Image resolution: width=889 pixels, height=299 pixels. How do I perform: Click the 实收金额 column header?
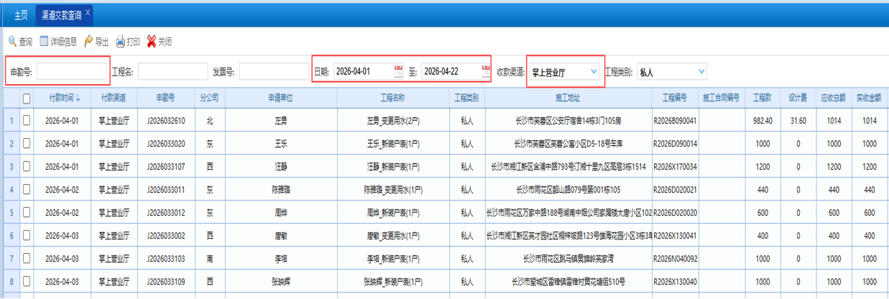tap(870, 98)
